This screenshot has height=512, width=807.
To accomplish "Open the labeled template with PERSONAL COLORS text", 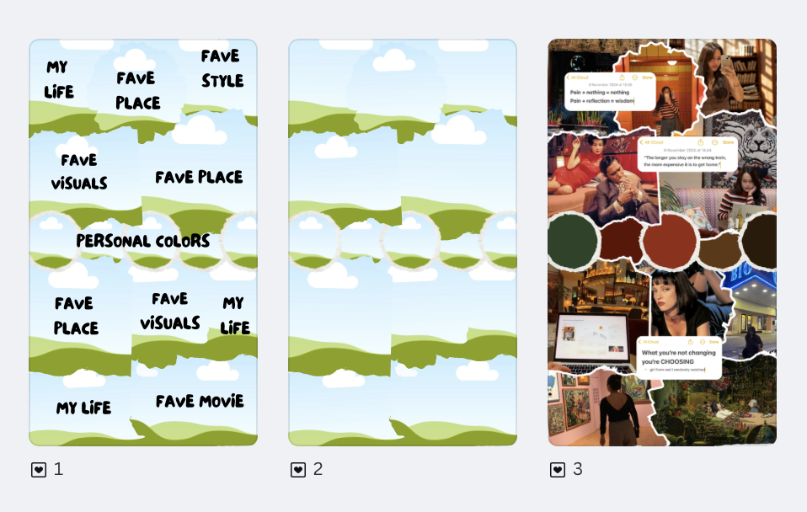I will tap(143, 243).
